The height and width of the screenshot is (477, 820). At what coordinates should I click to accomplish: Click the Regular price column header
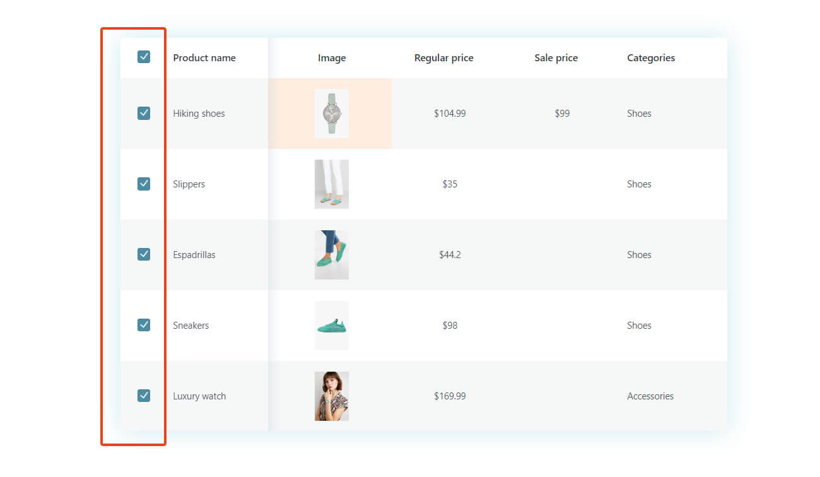pos(443,58)
